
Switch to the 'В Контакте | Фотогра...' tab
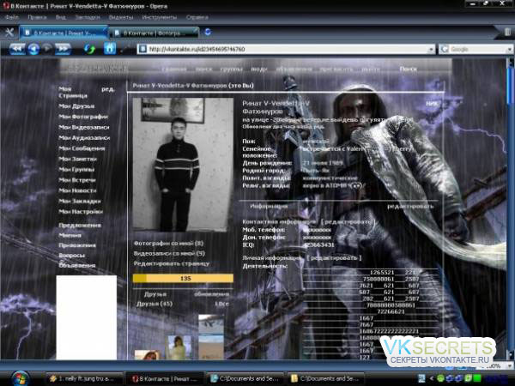[x=154, y=33]
